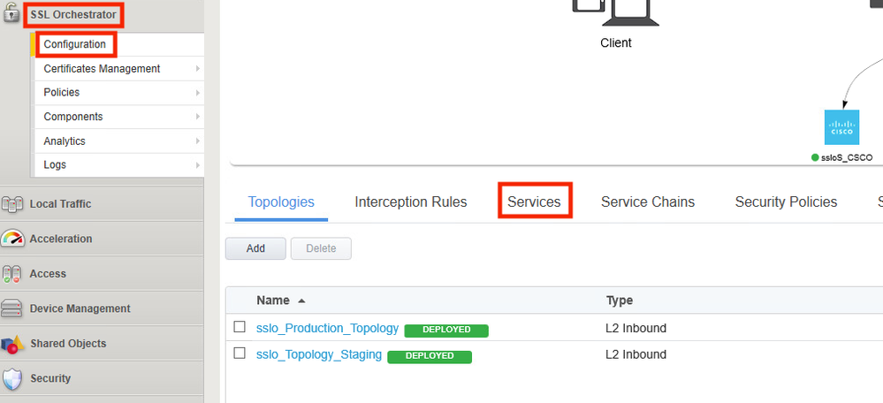Click the Cisco service icon
This screenshot has height=403, width=883.
point(841,127)
